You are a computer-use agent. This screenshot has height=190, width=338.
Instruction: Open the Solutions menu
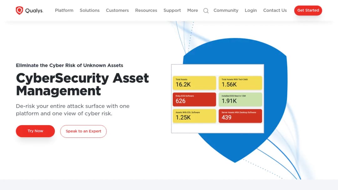coord(90,10)
